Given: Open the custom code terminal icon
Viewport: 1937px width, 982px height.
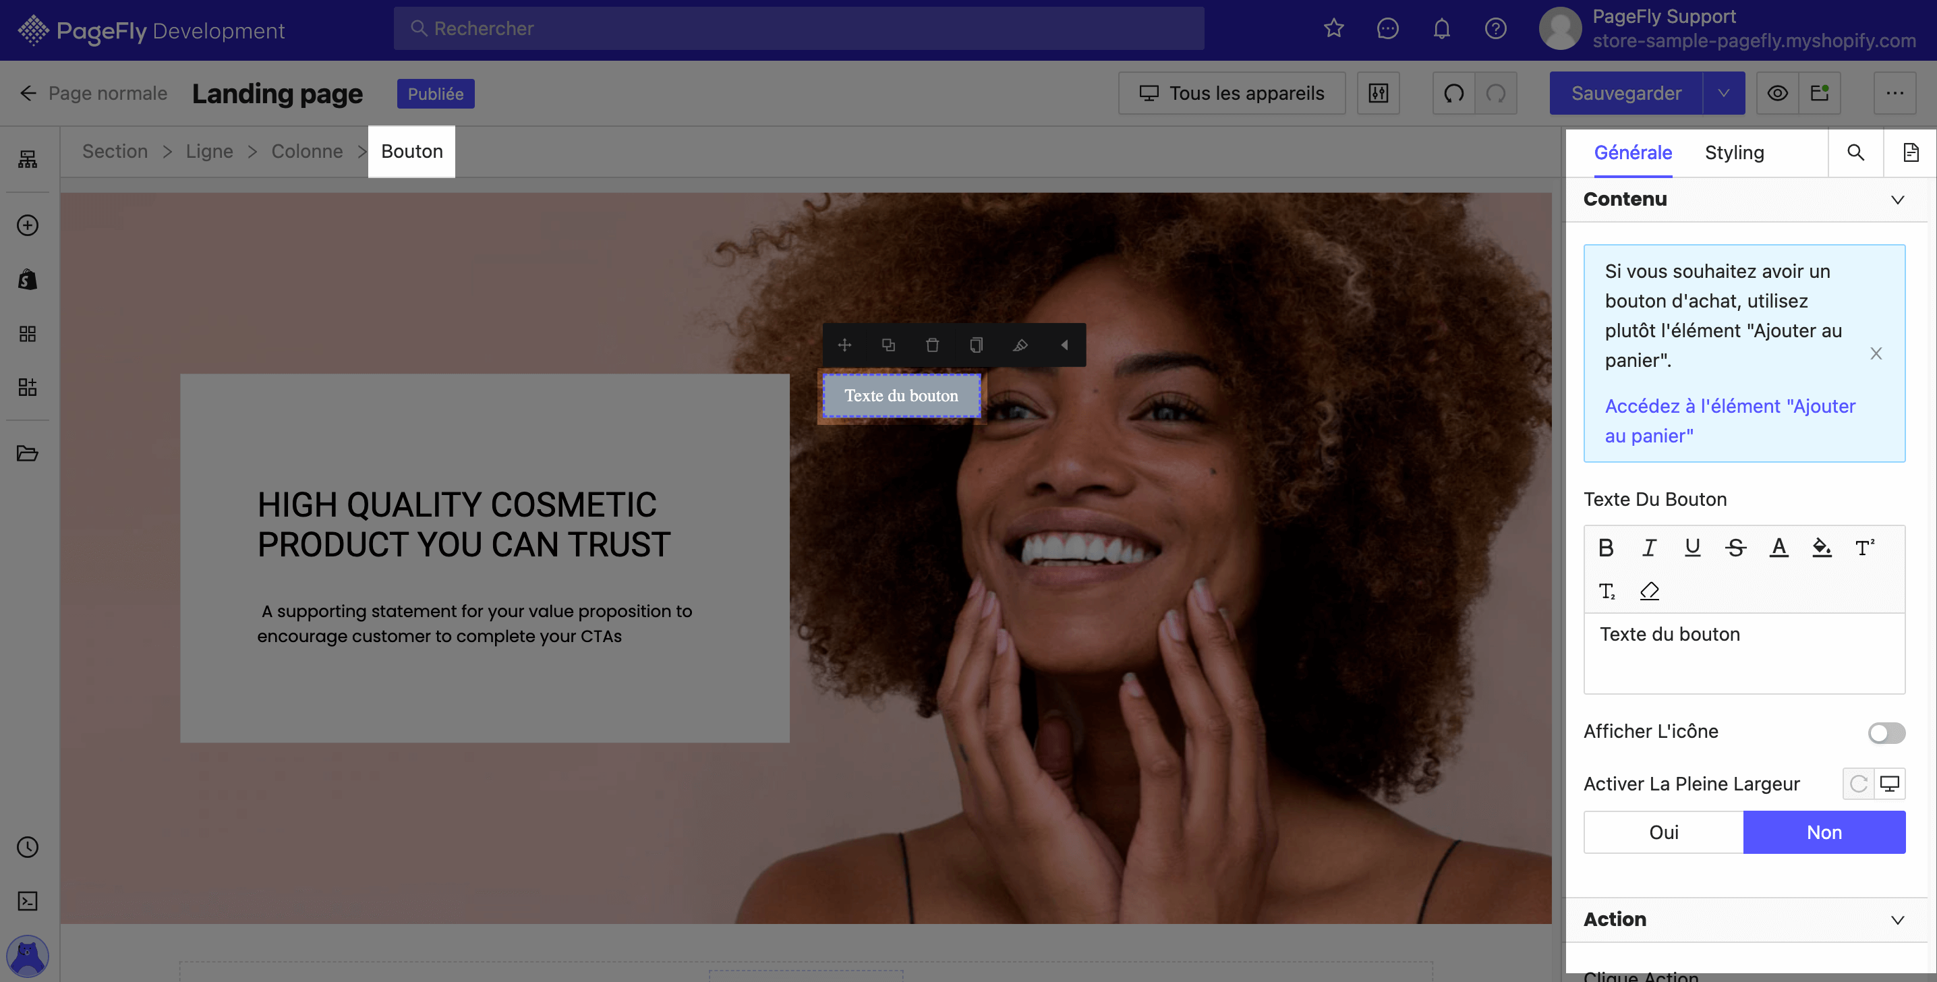Looking at the screenshot, I should (28, 901).
